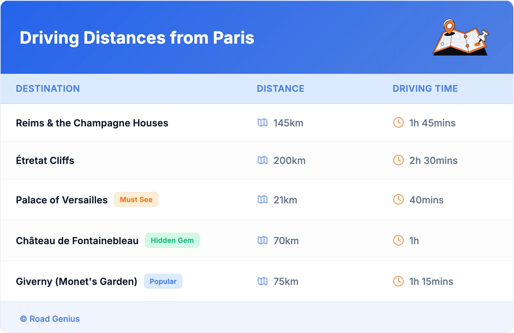Click the DISTANCE column header
Image resolution: width=514 pixels, height=333 pixels.
280,89
